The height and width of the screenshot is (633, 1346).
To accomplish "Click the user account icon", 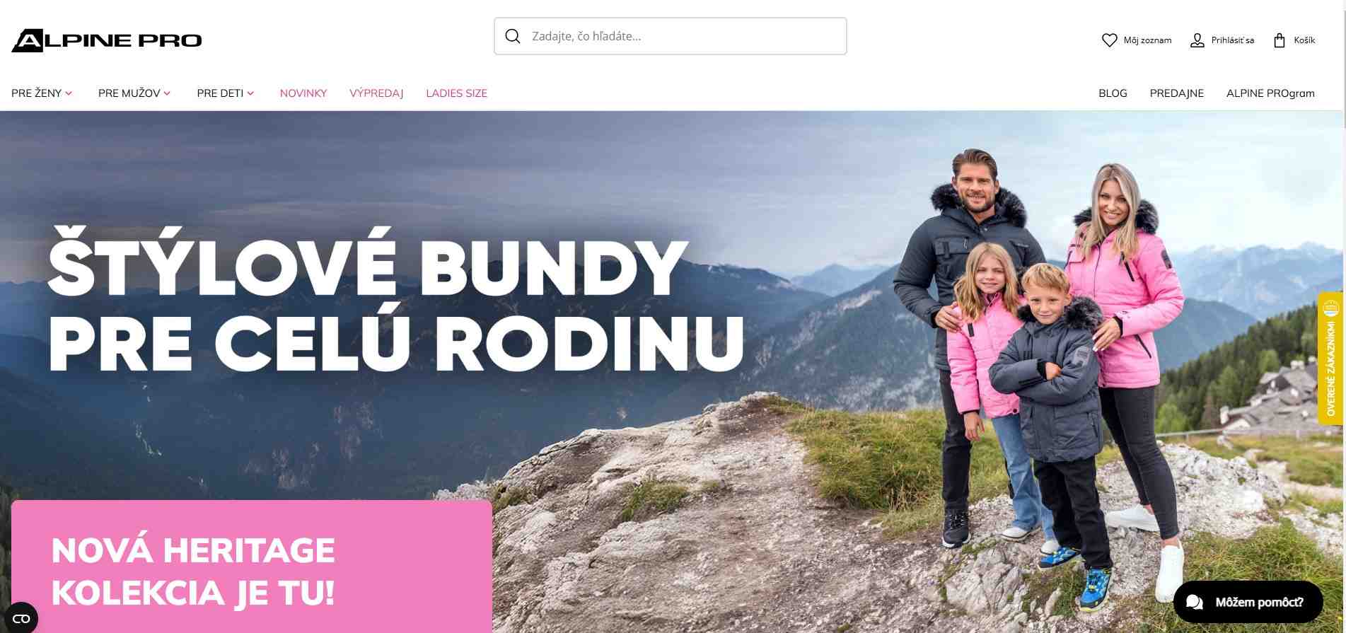I will click(1197, 40).
